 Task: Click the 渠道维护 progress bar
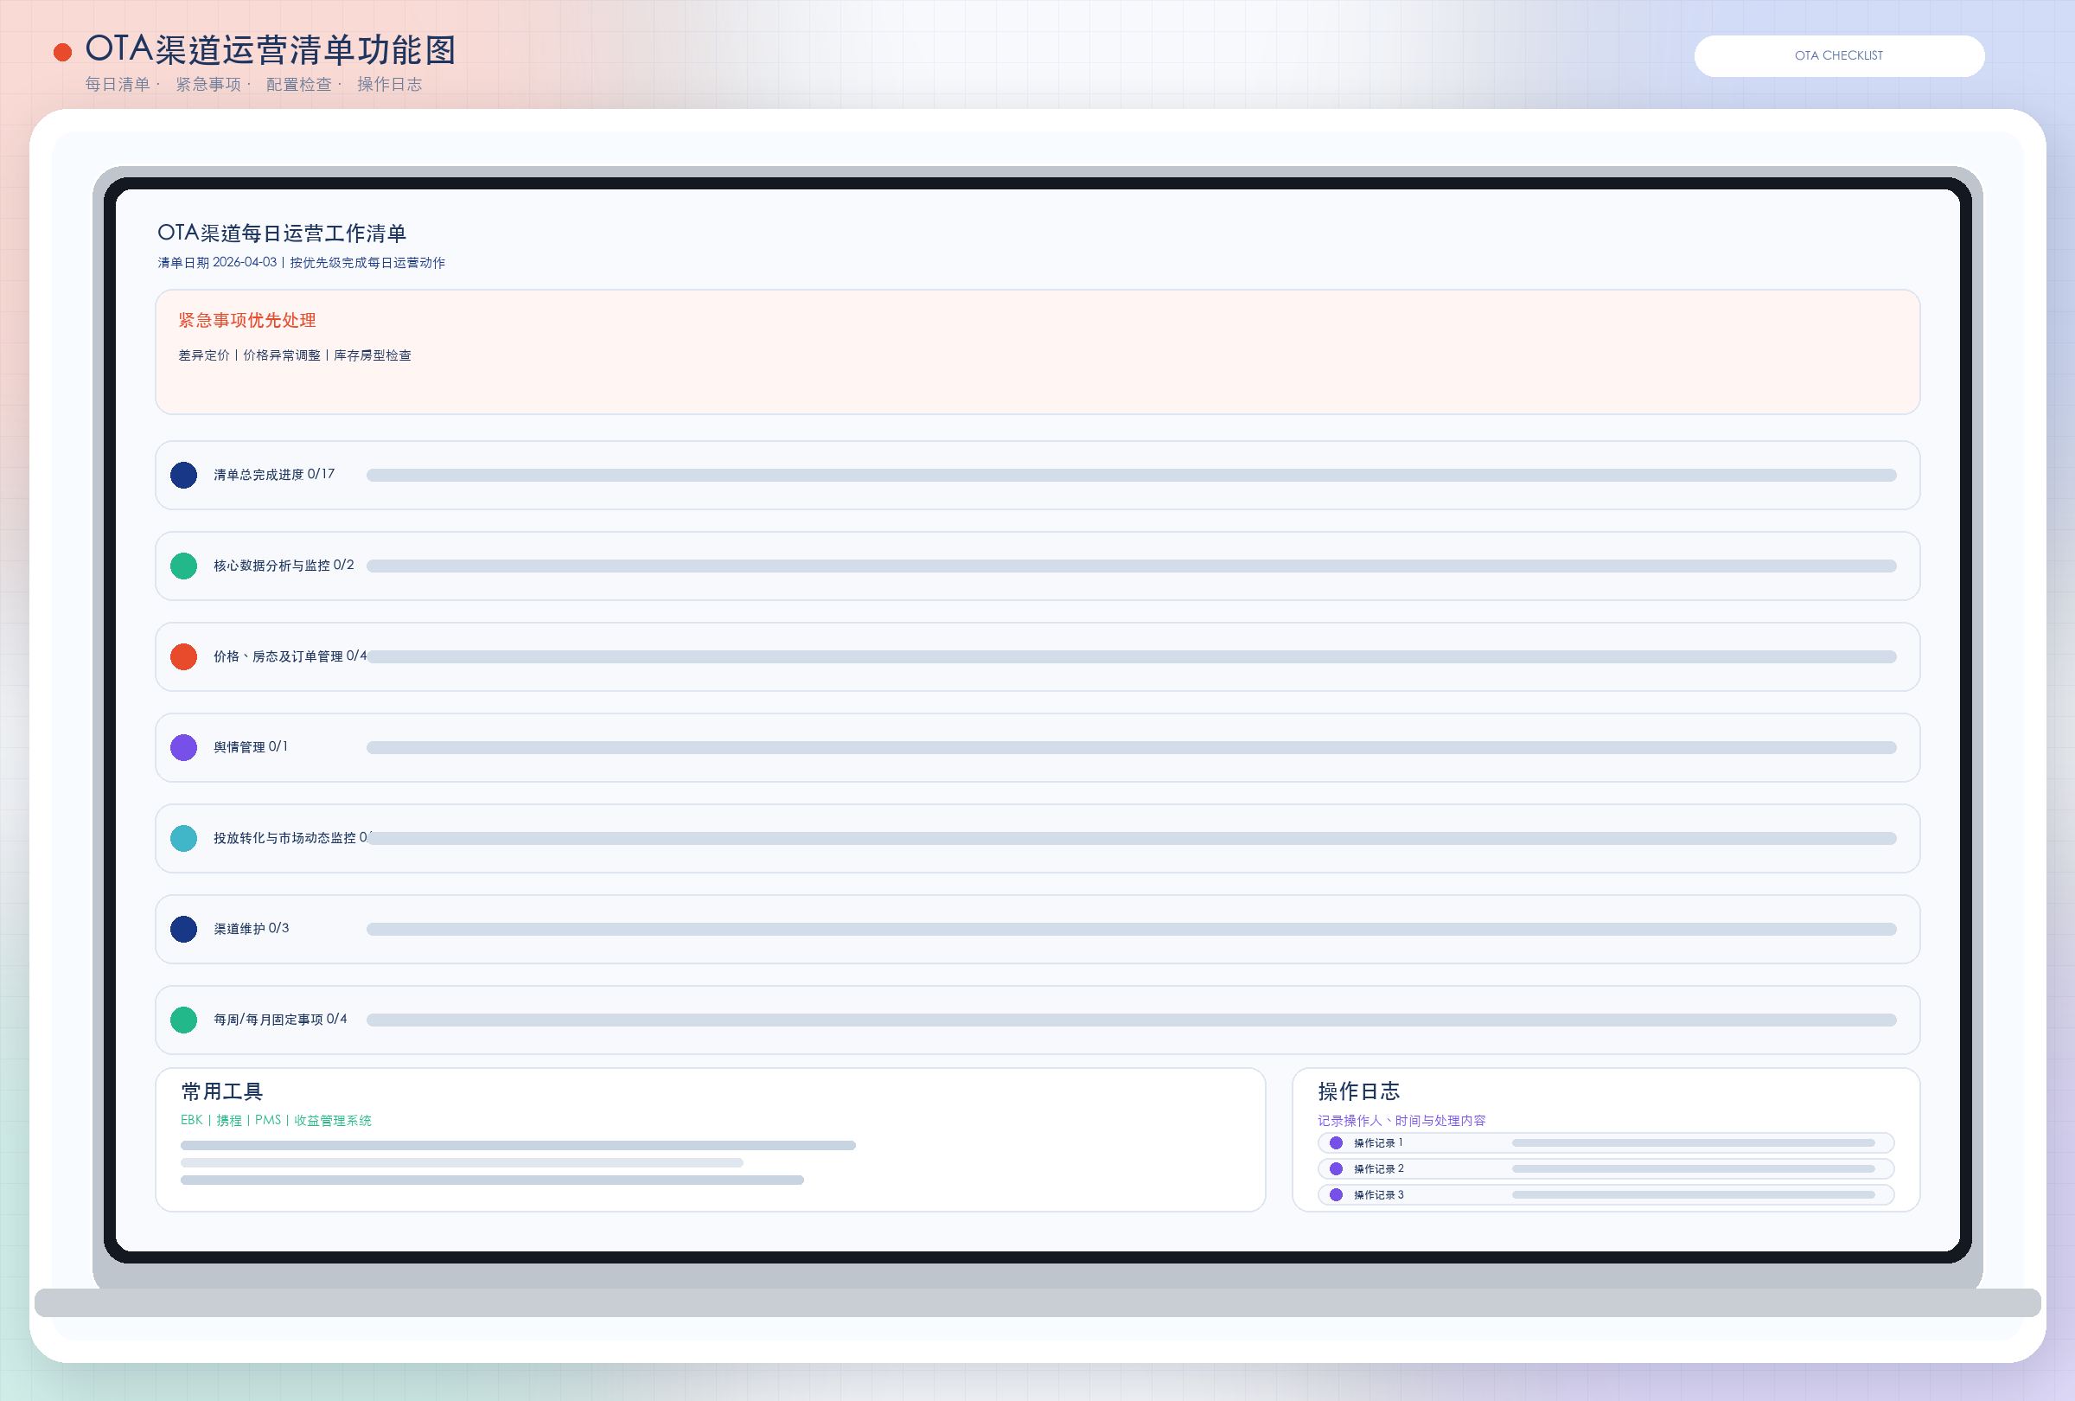[1131, 929]
